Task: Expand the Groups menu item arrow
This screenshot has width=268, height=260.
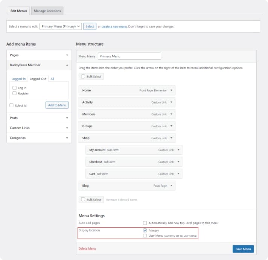Action: [171, 126]
